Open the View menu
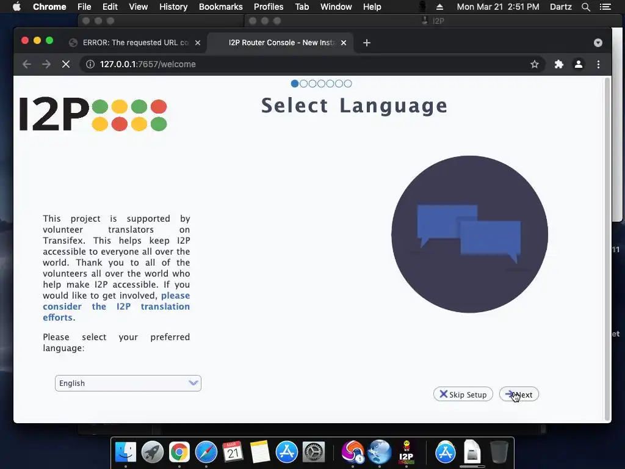The image size is (625, 469). click(x=138, y=7)
